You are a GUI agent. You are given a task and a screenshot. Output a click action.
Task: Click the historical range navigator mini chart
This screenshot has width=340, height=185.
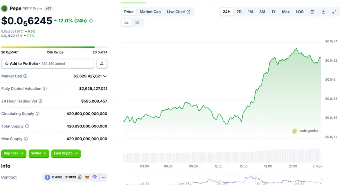point(222,181)
